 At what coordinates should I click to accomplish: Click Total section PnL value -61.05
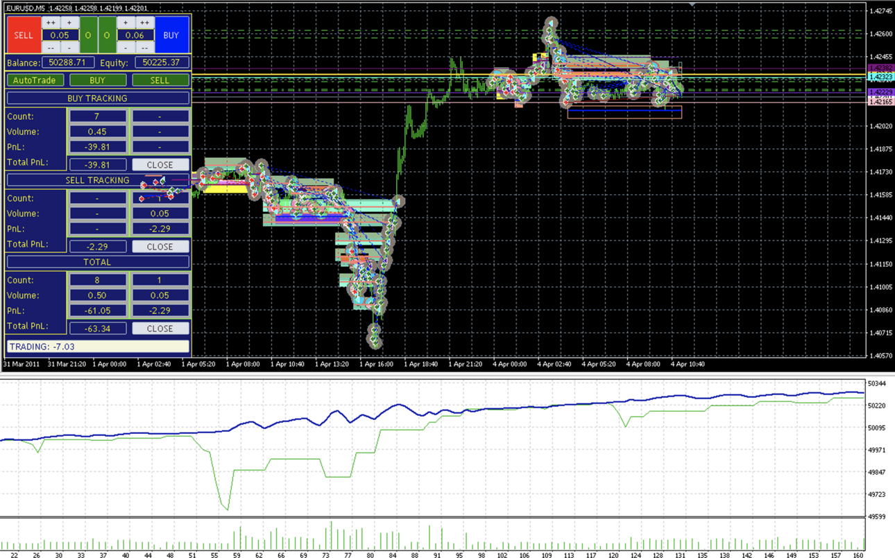[x=97, y=311]
